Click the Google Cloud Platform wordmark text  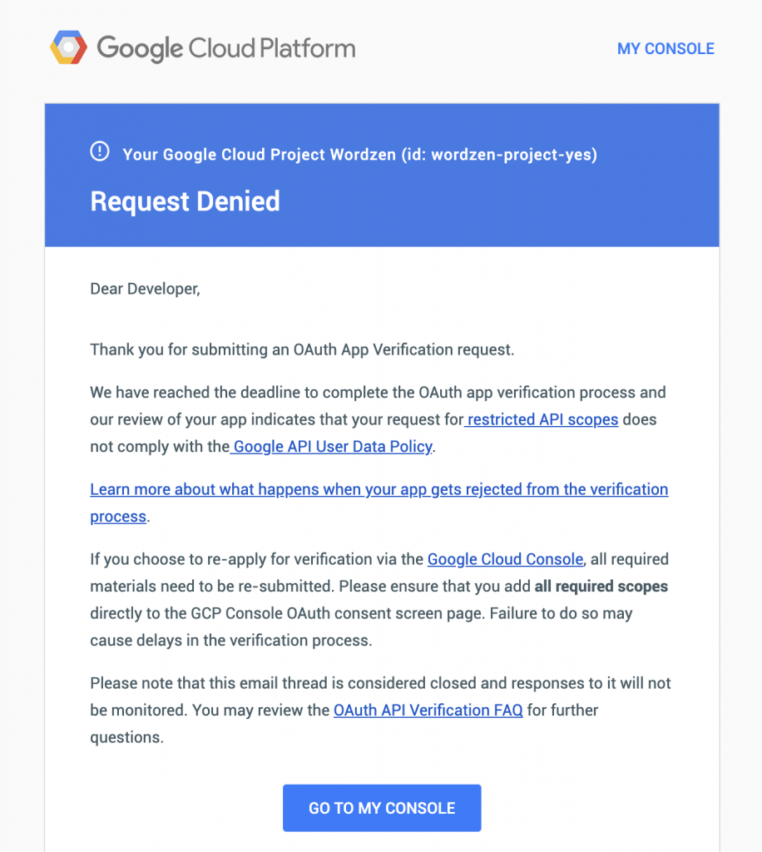pyautogui.click(x=226, y=48)
